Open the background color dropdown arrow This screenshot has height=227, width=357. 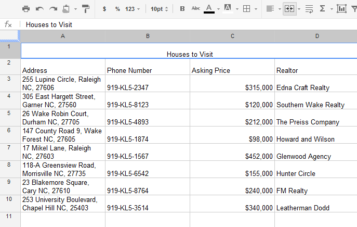[x=237, y=9]
